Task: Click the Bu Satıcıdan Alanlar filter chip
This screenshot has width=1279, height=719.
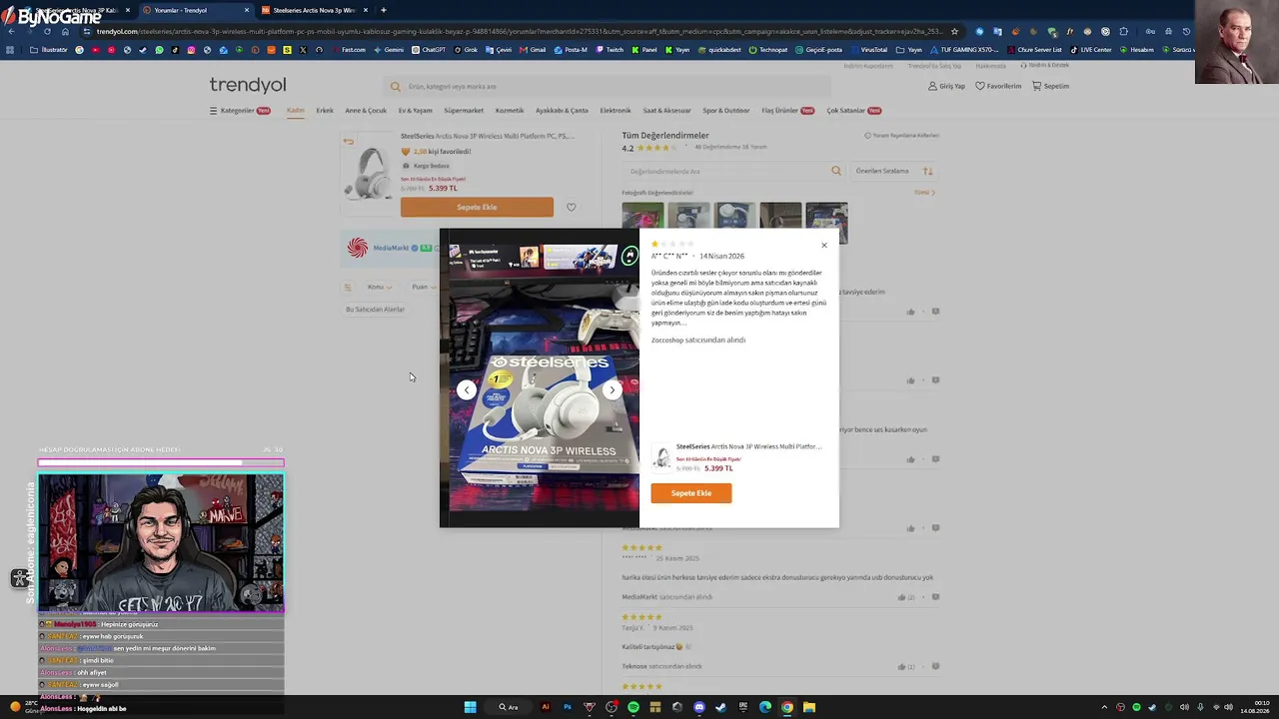Action: [376, 310]
